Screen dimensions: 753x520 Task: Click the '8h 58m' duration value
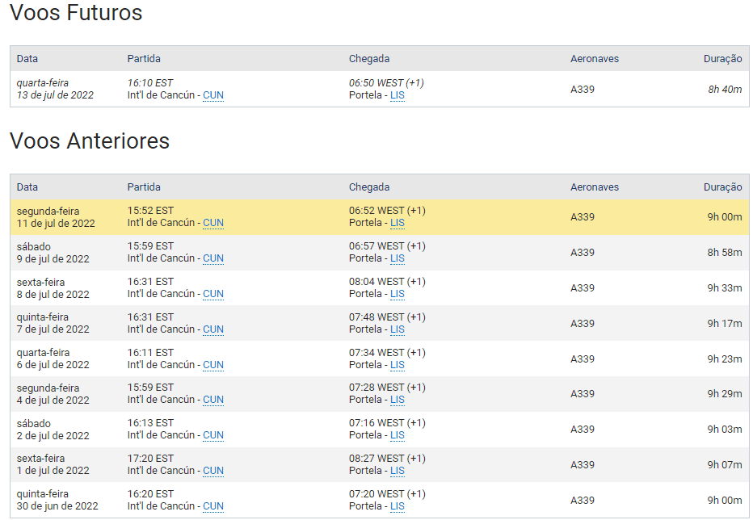(x=725, y=253)
